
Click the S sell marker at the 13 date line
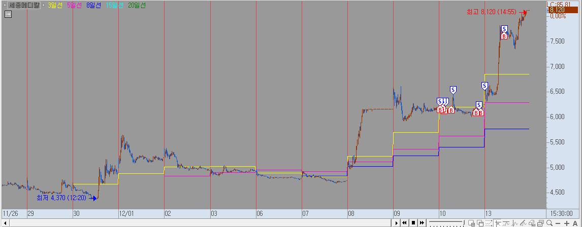click(484, 86)
